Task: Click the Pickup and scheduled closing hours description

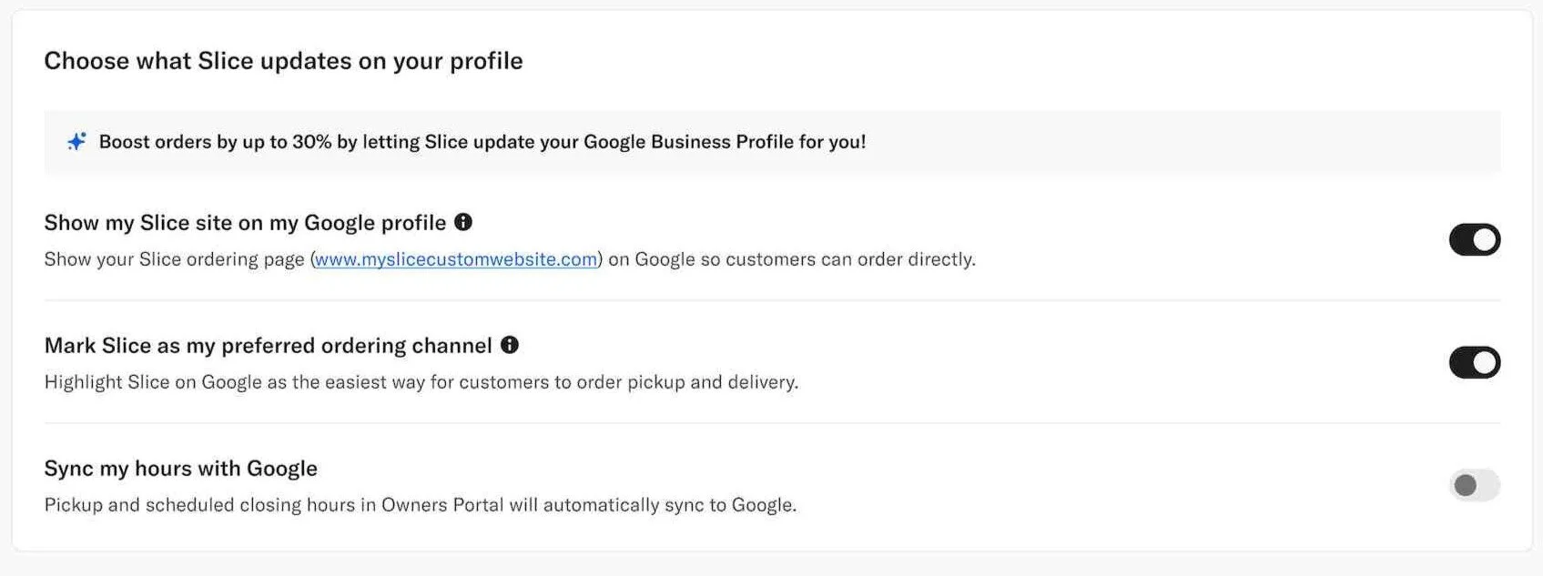Action: click(420, 505)
